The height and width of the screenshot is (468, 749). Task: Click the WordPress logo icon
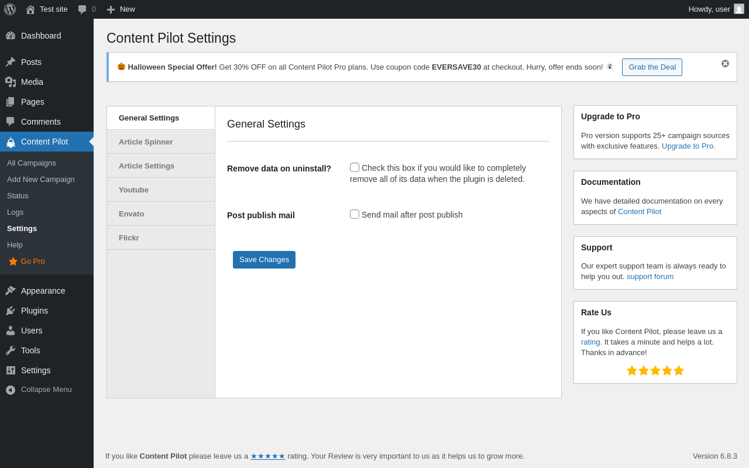point(10,9)
